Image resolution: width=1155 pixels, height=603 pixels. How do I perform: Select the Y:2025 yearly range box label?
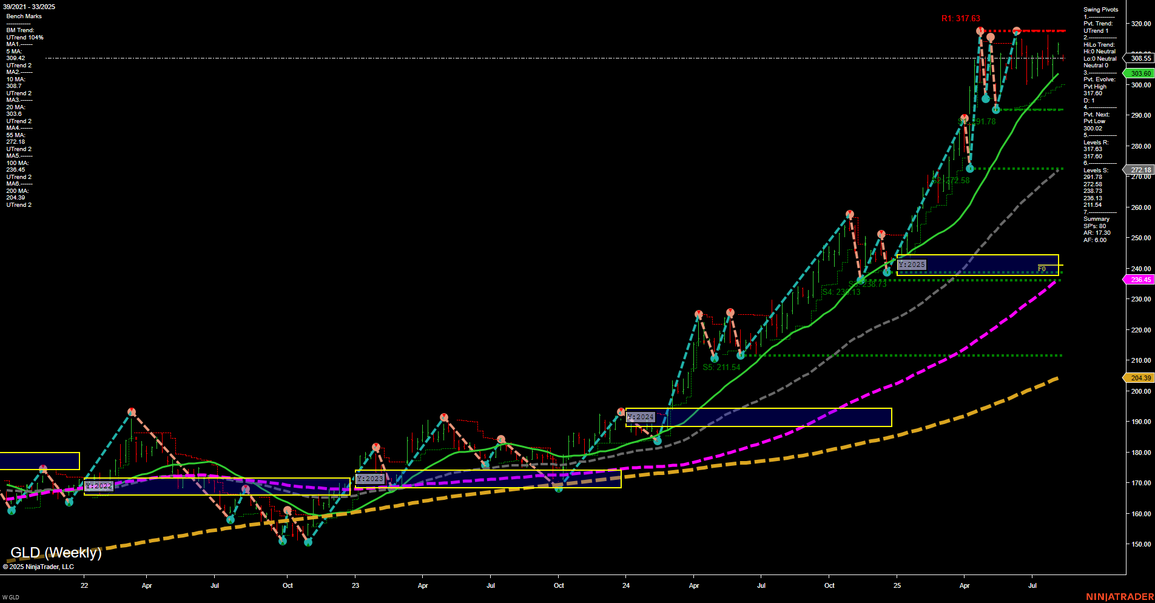912,264
